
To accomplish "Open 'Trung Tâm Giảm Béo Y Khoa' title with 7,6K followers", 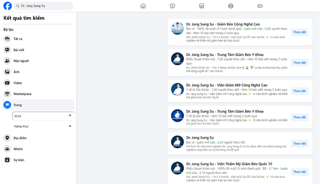I will tap(225, 55).
